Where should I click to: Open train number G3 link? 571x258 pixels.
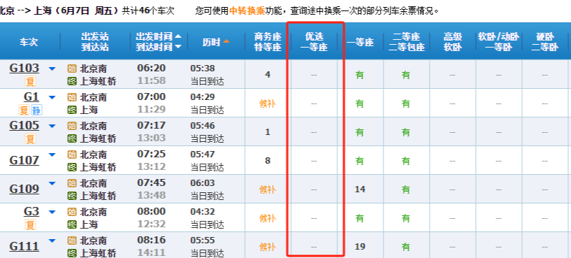coord(31,211)
